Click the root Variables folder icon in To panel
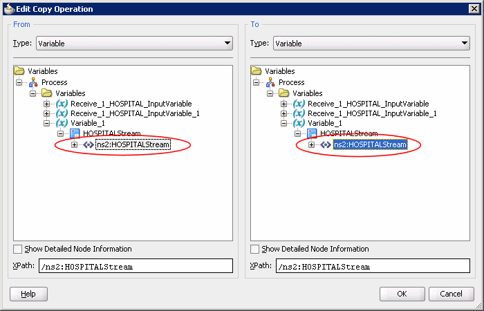 coord(257,71)
